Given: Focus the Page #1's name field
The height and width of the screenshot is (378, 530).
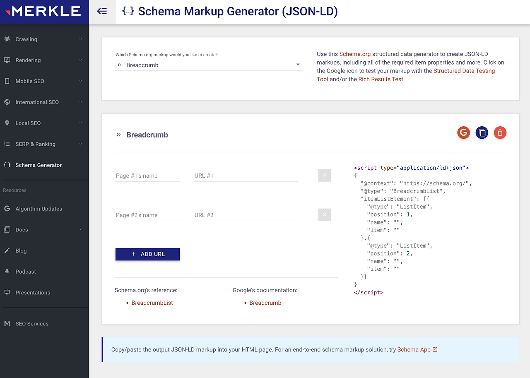Looking at the screenshot, I should pyautogui.click(x=148, y=176).
